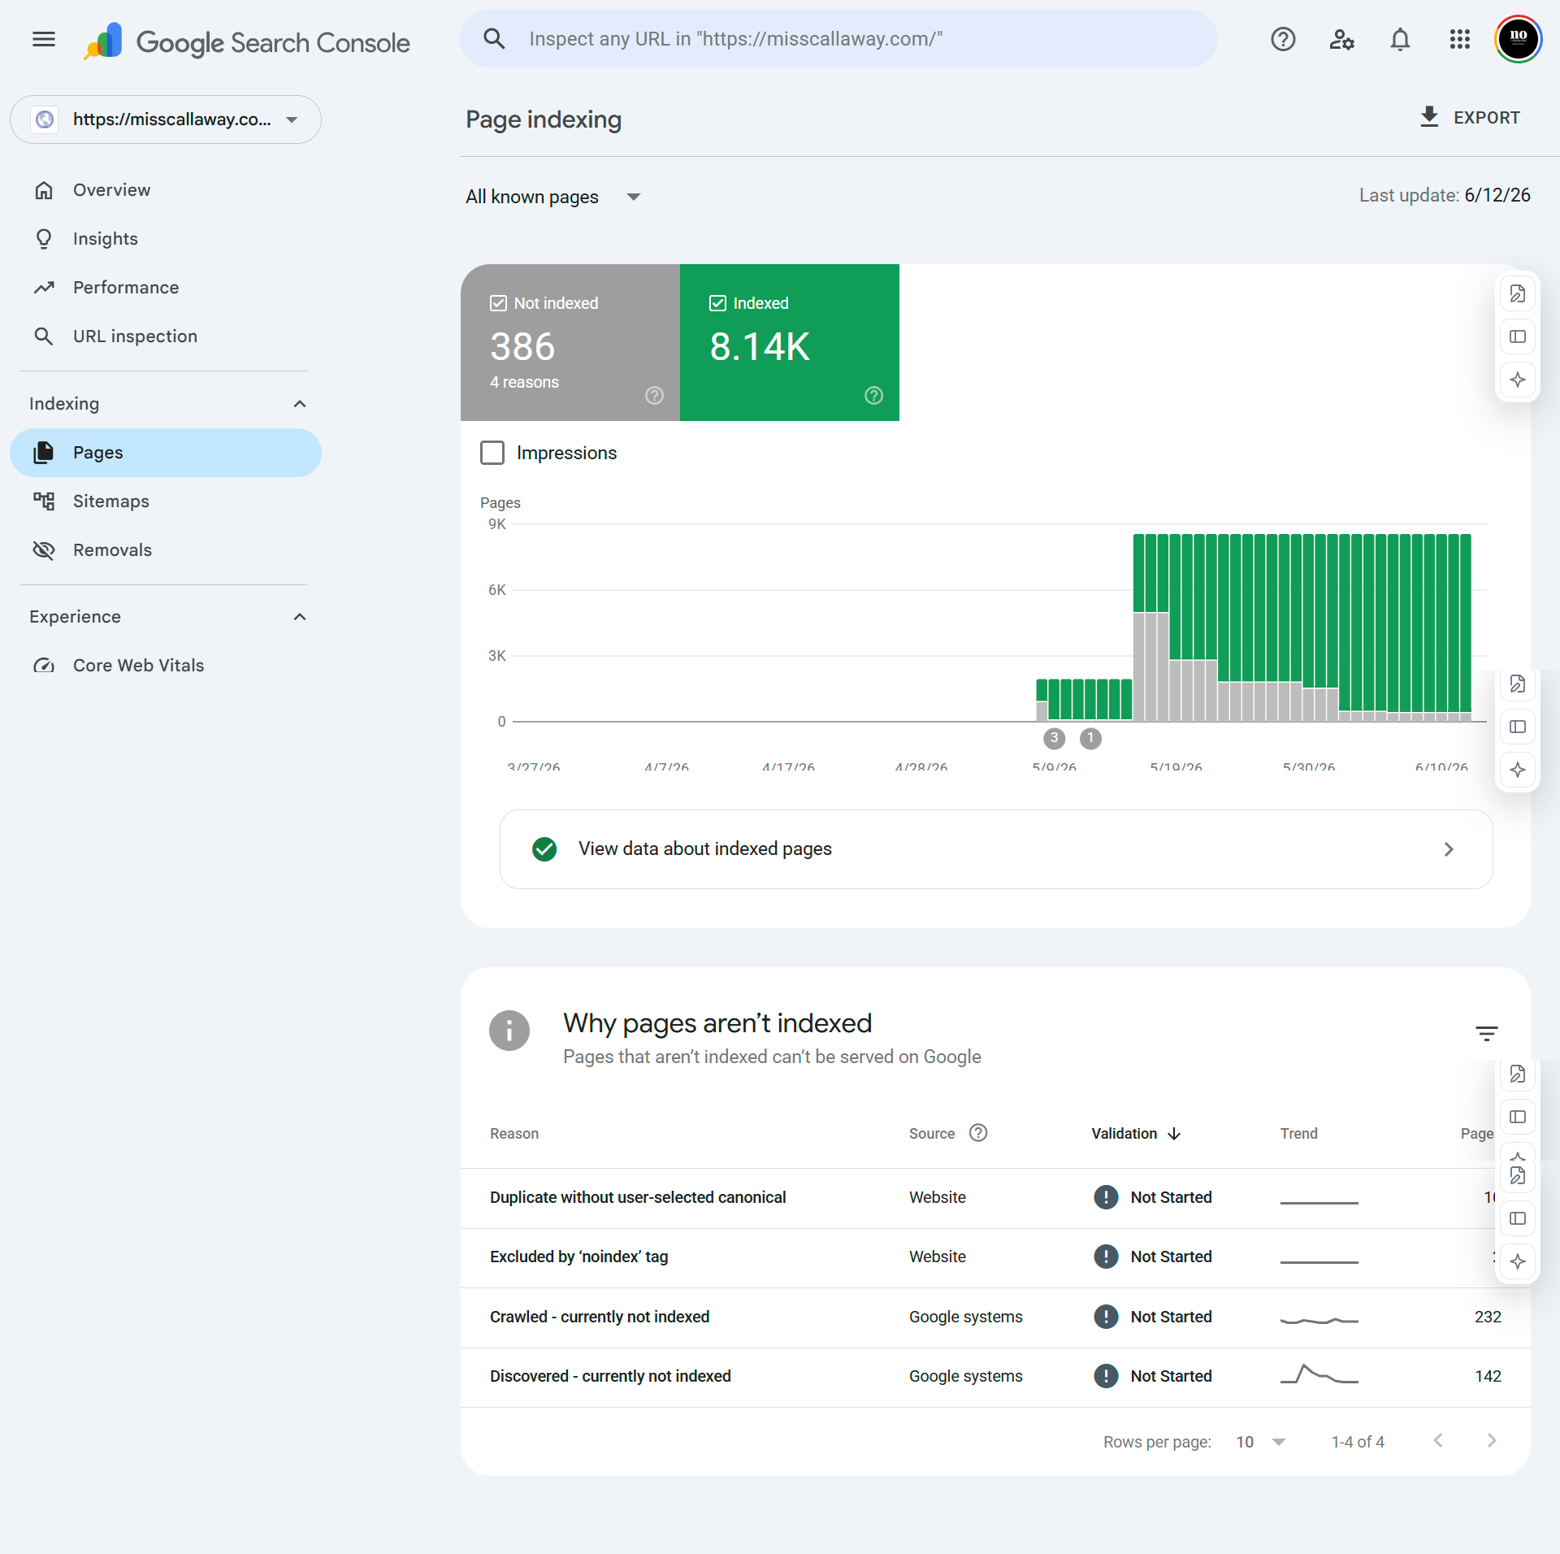Click Not Started status in Crawled row

click(1153, 1317)
